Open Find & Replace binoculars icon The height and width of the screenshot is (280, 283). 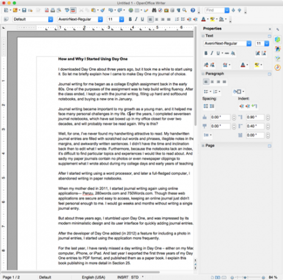pos(154,10)
